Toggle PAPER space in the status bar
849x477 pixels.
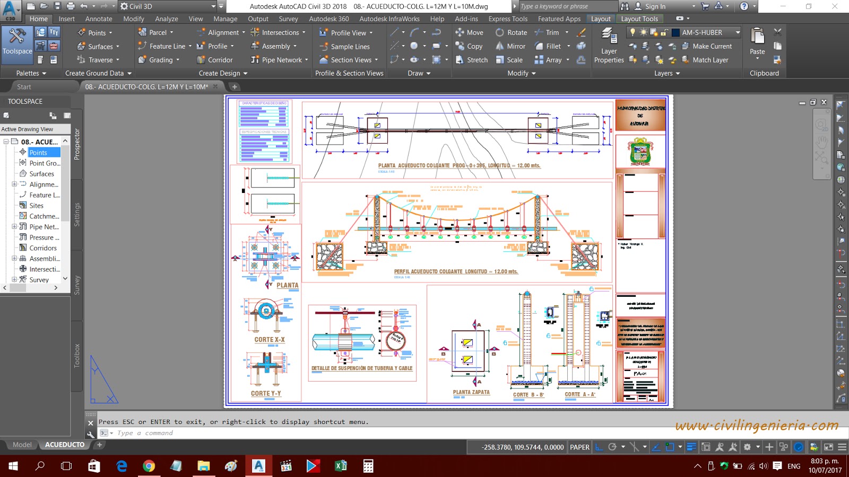point(579,447)
